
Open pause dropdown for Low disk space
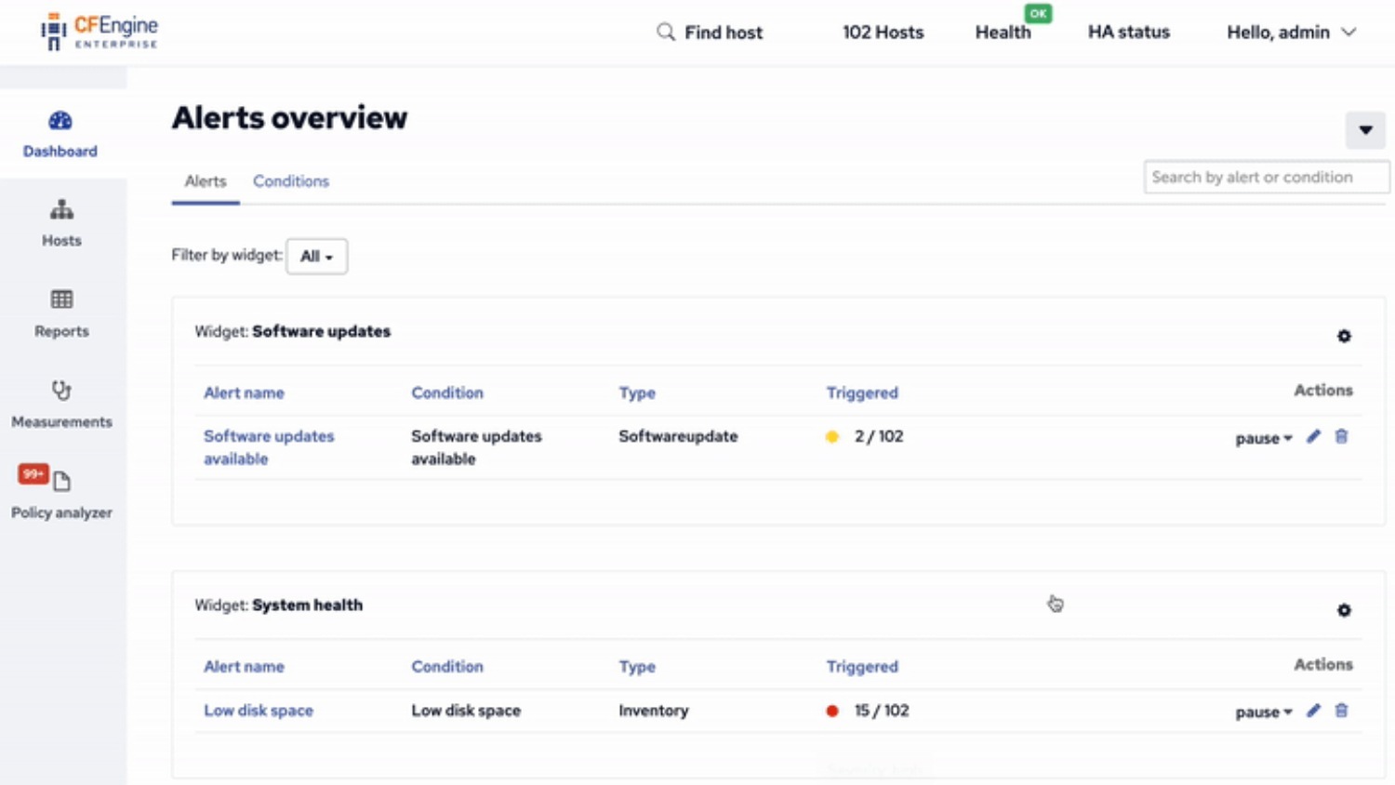click(1263, 712)
